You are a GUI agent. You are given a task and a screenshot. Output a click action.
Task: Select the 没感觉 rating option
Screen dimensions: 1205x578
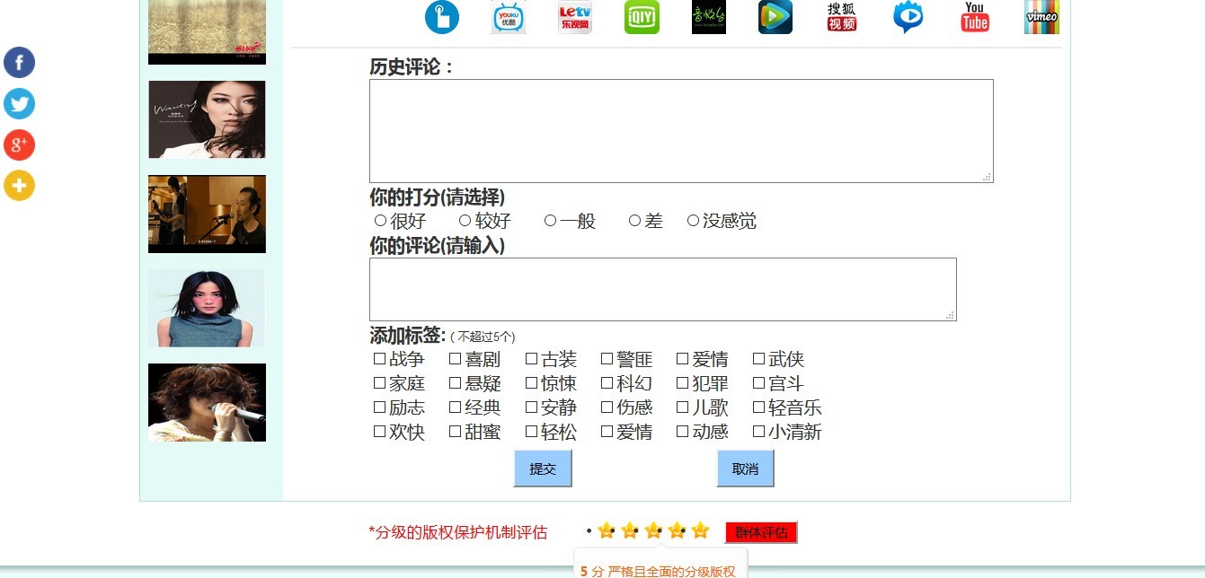pos(693,220)
